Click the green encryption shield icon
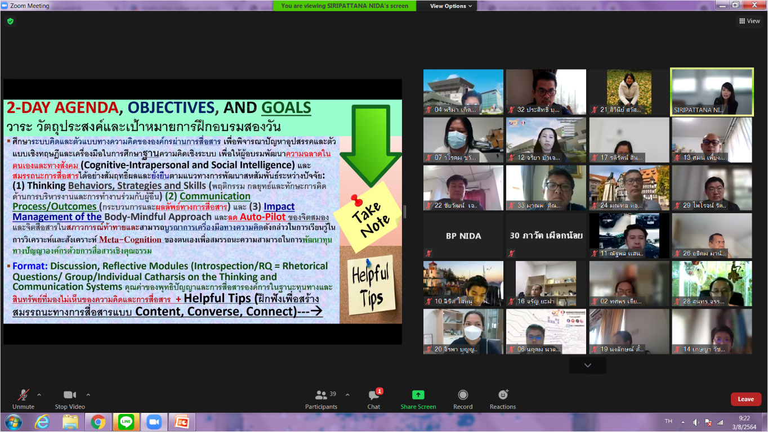 coord(10,21)
